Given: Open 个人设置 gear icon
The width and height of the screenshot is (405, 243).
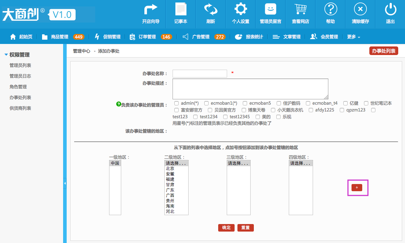Looking at the screenshot, I should tap(240, 9).
